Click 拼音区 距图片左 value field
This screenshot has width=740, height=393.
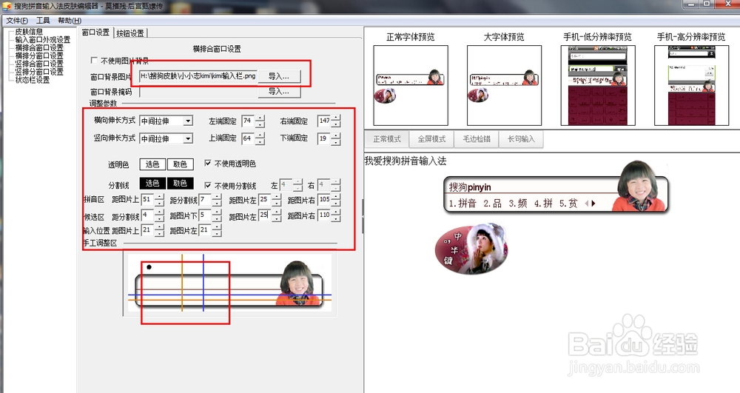tap(265, 200)
